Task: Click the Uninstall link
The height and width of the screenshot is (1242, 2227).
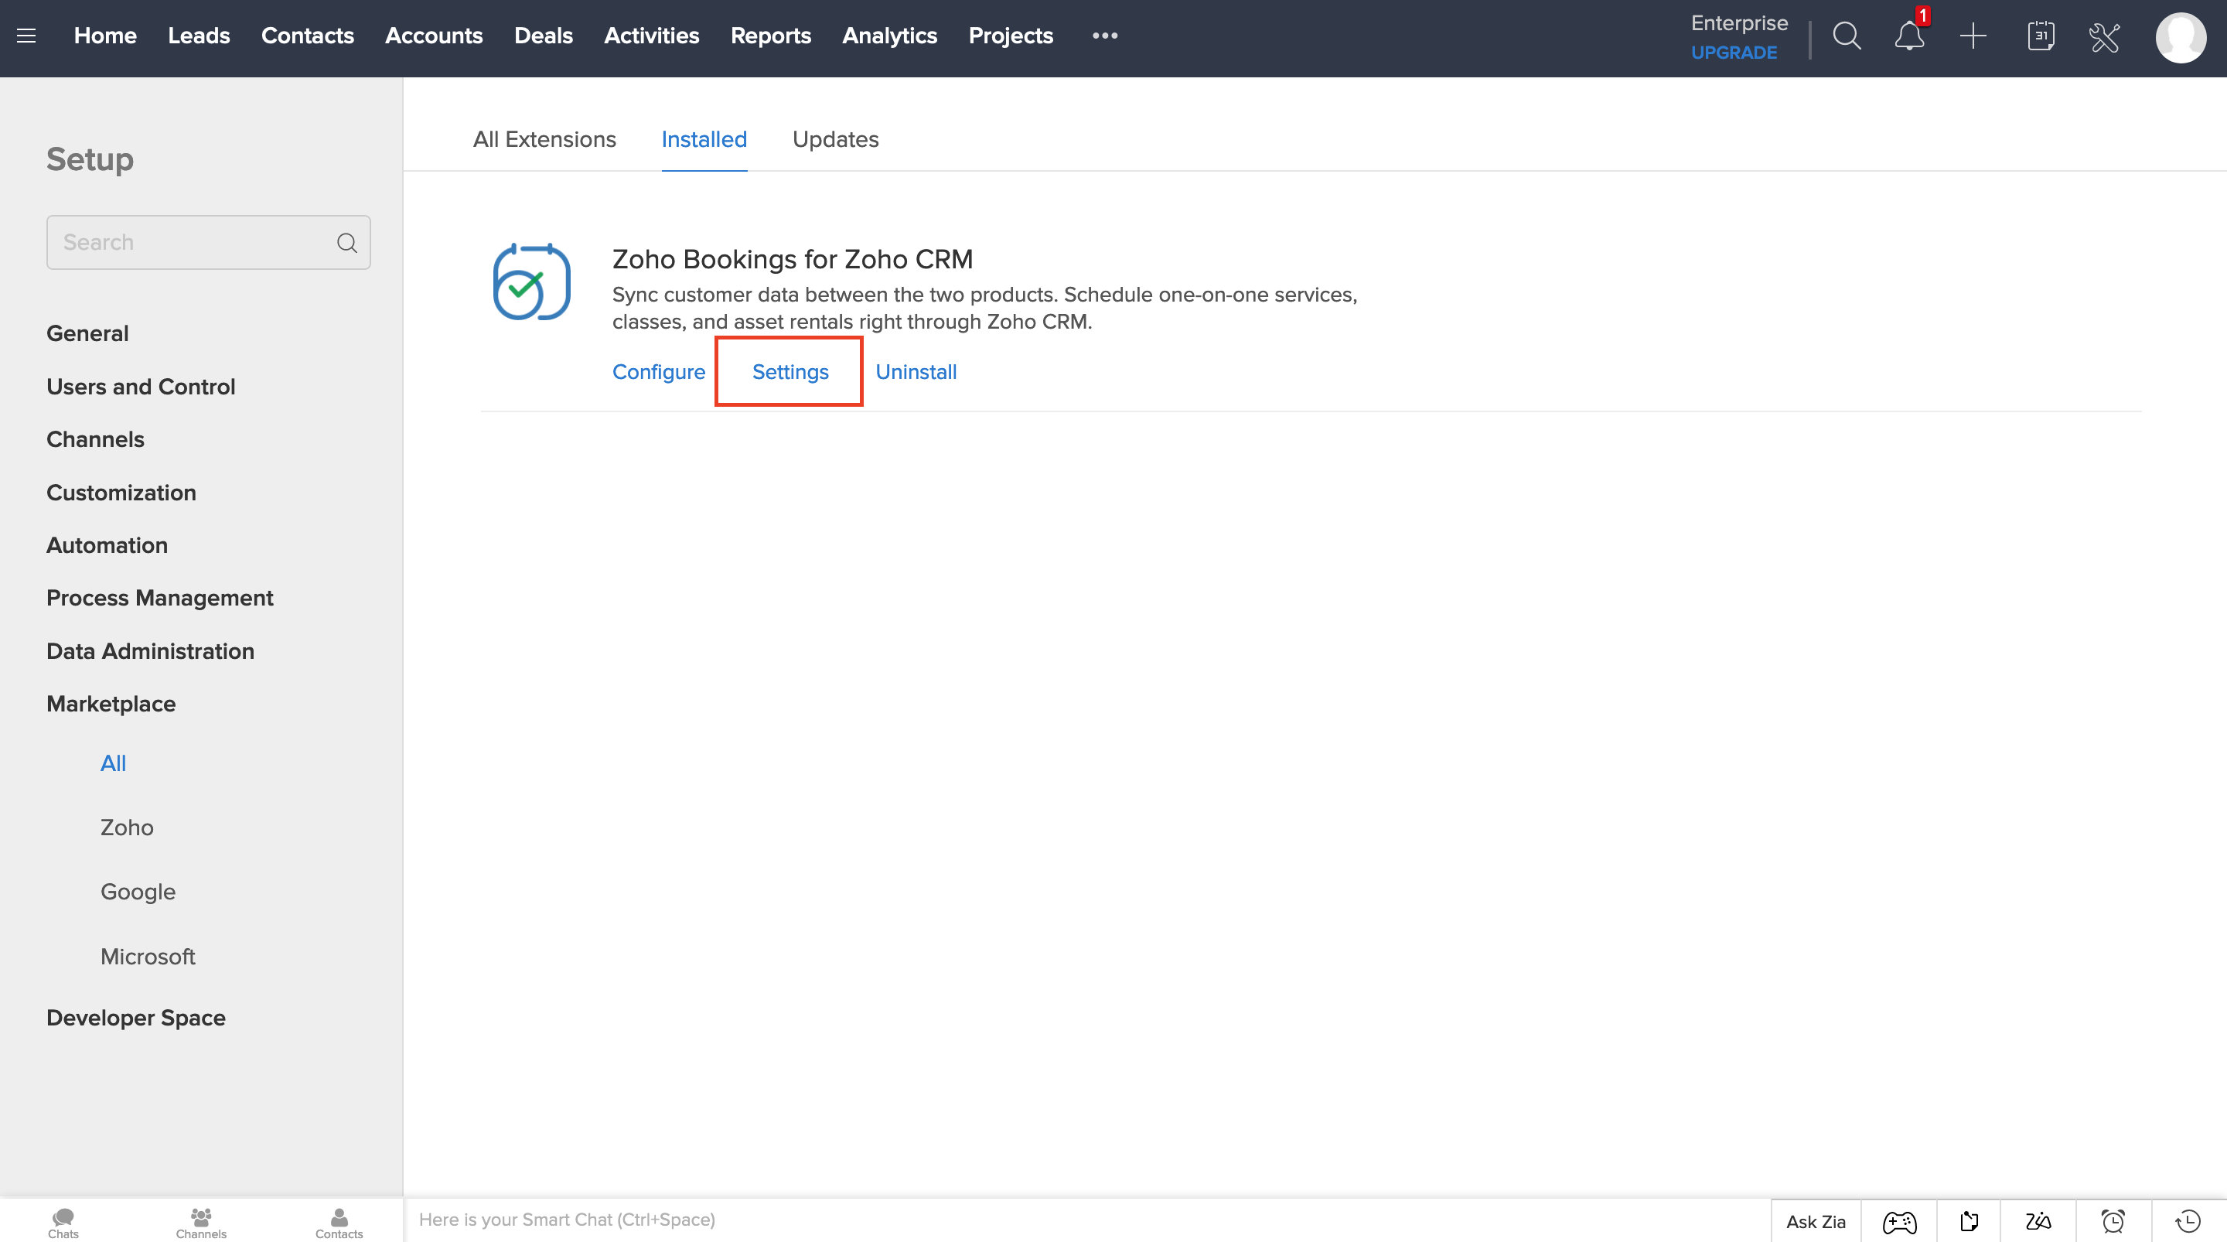Action: (916, 371)
